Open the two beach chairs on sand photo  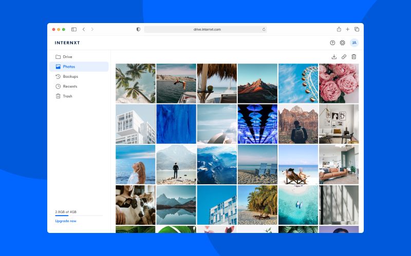point(257,164)
